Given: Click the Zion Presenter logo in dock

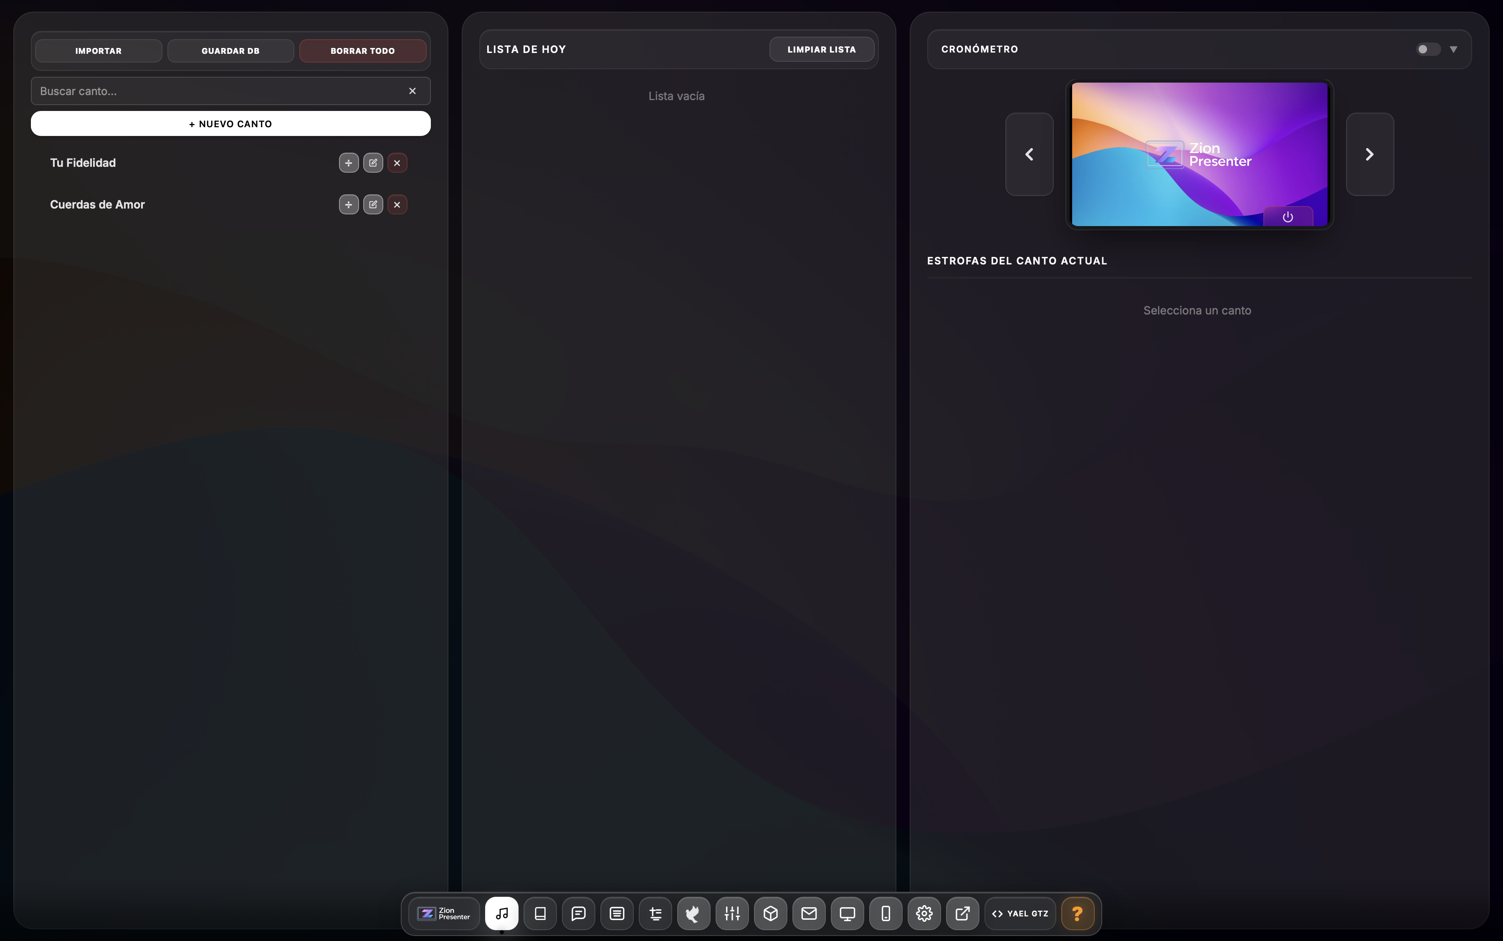Looking at the screenshot, I should tap(444, 913).
